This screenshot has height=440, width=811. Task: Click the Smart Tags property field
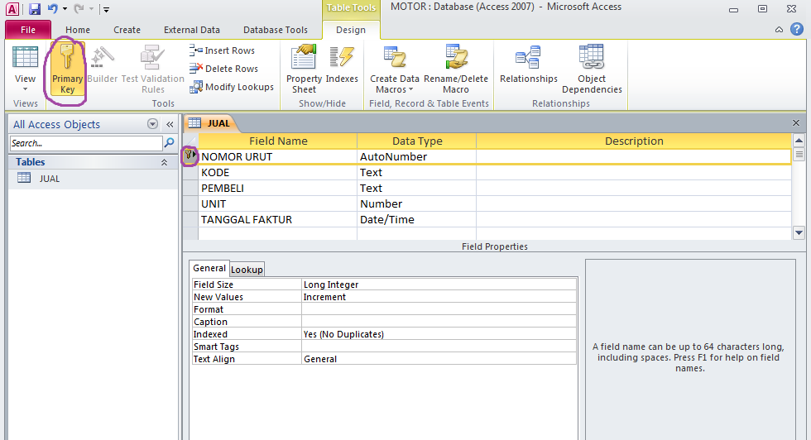439,347
